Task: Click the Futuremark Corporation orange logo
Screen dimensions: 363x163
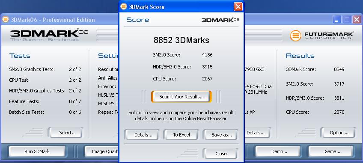Action: [296, 36]
